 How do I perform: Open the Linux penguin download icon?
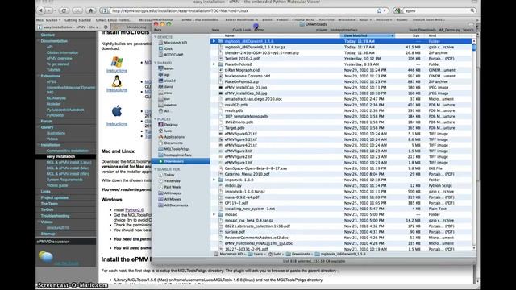pos(117,81)
